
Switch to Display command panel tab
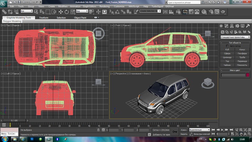point(243,26)
